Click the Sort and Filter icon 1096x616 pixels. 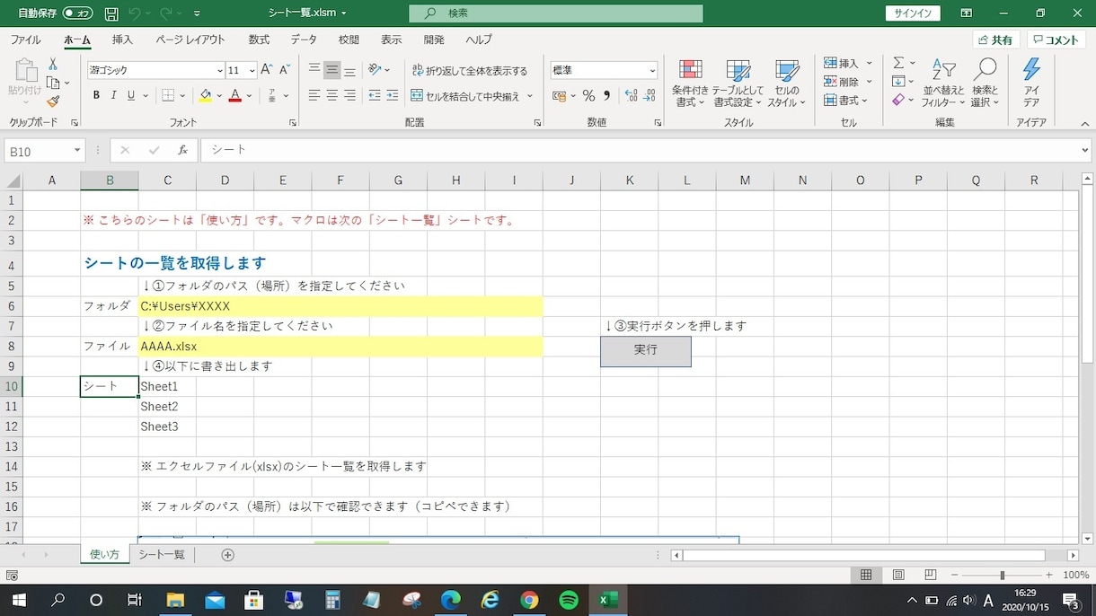[x=943, y=70]
